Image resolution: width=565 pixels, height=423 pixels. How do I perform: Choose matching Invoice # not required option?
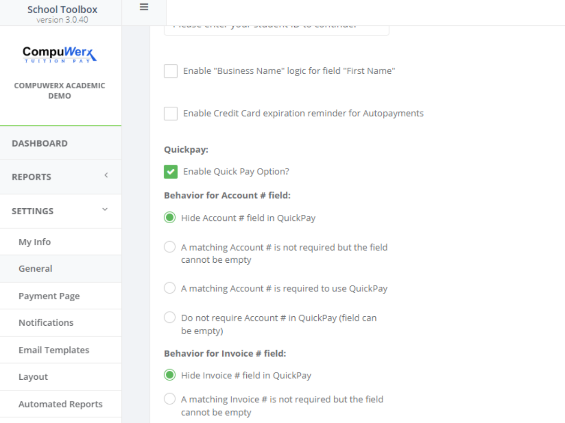[x=169, y=399]
